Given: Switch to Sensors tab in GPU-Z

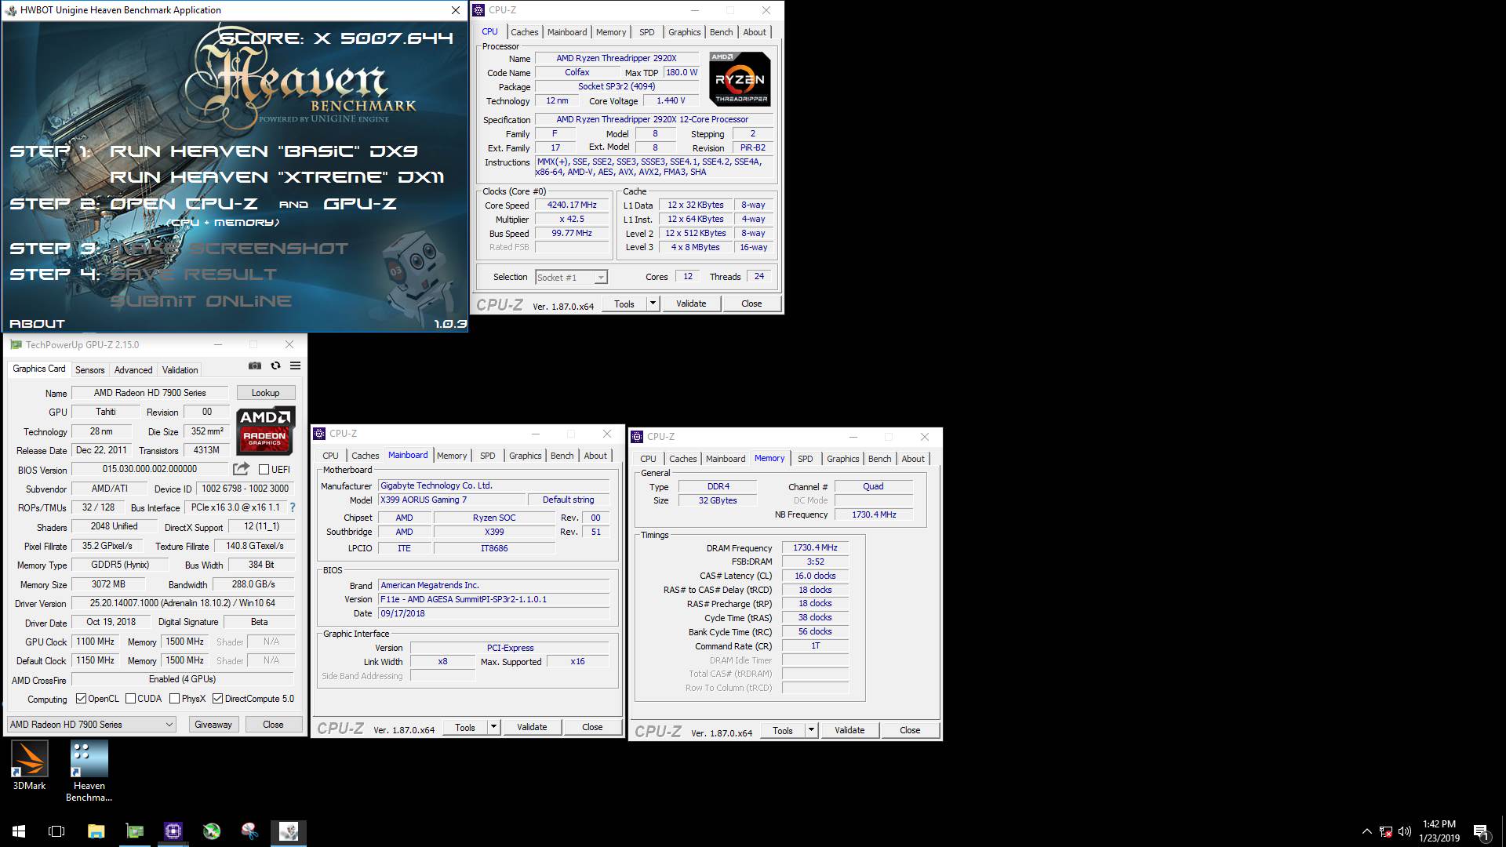Looking at the screenshot, I should pos(89,370).
